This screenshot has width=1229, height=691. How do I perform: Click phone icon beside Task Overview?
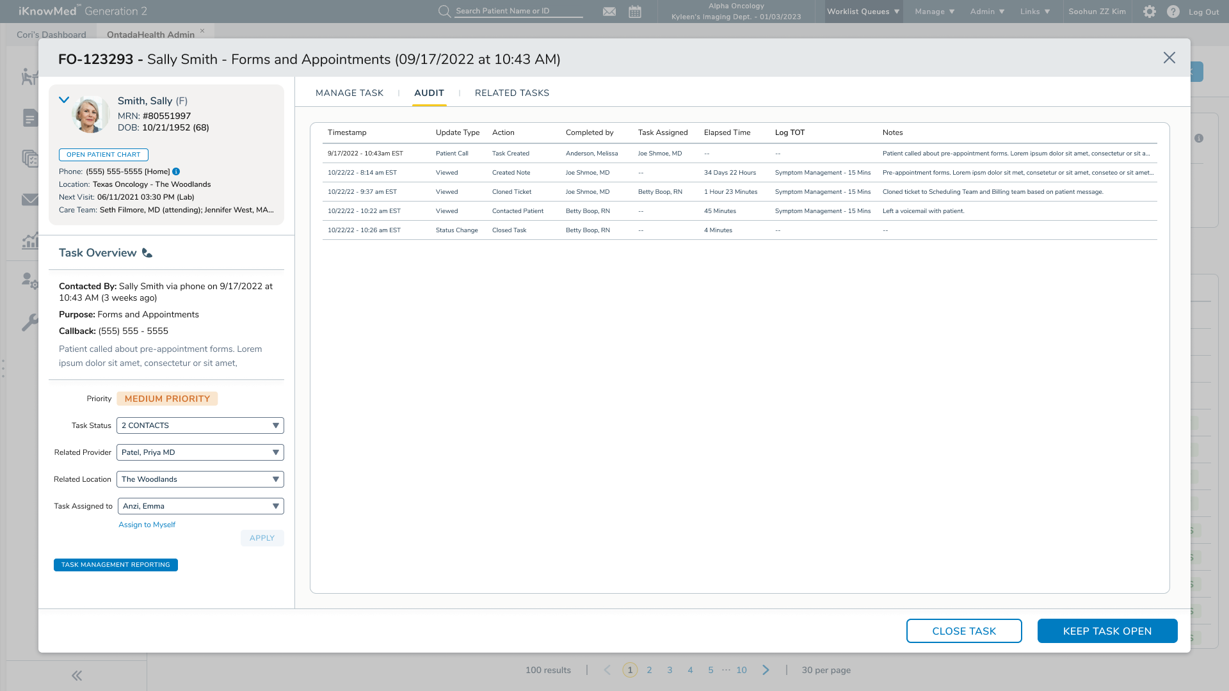(x=147, y=253)
